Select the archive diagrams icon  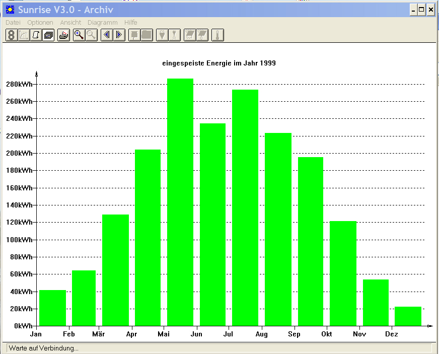[48, 35]
